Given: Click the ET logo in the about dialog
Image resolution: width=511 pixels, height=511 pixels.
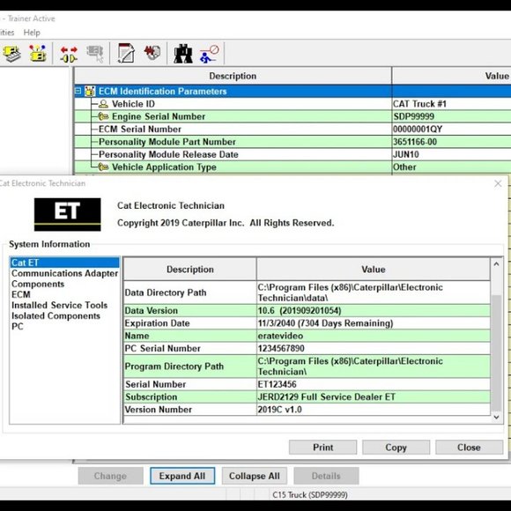Looking at the screenshot, I should [68, 214].
